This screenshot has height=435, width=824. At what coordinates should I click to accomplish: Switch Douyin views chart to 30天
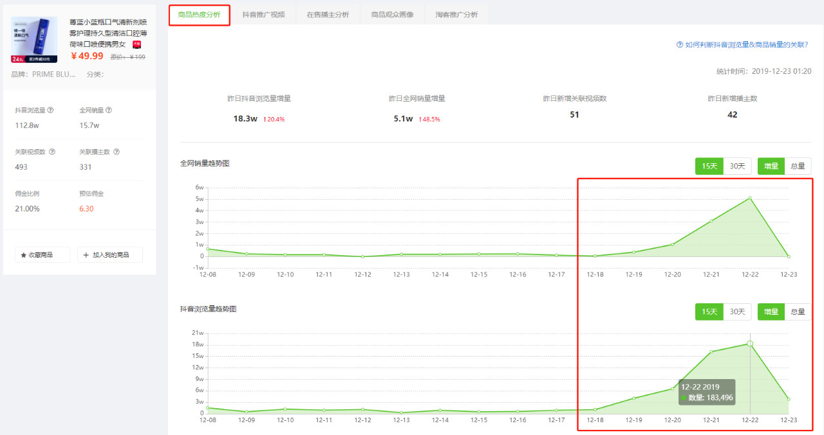738,312
